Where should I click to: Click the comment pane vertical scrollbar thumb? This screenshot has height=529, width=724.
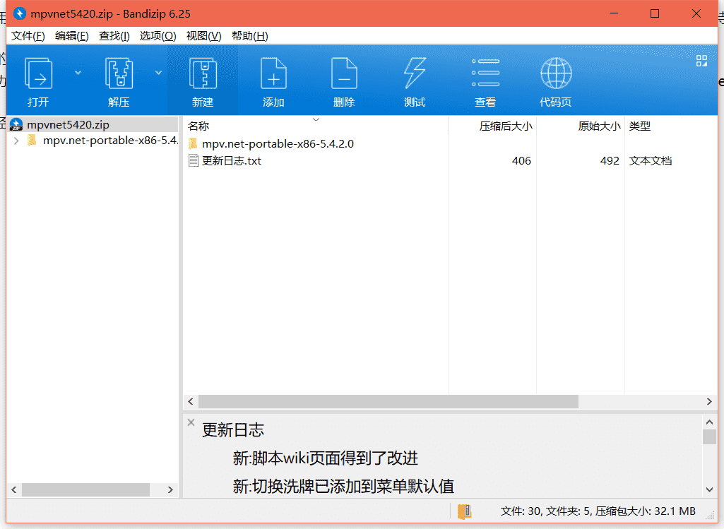click(x=709, y=436)
